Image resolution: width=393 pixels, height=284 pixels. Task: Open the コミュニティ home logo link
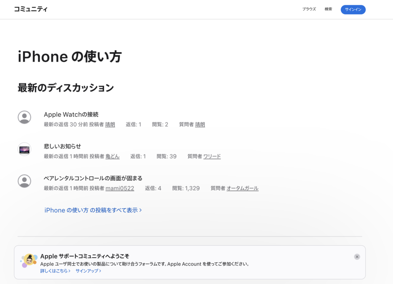[31, 9]
